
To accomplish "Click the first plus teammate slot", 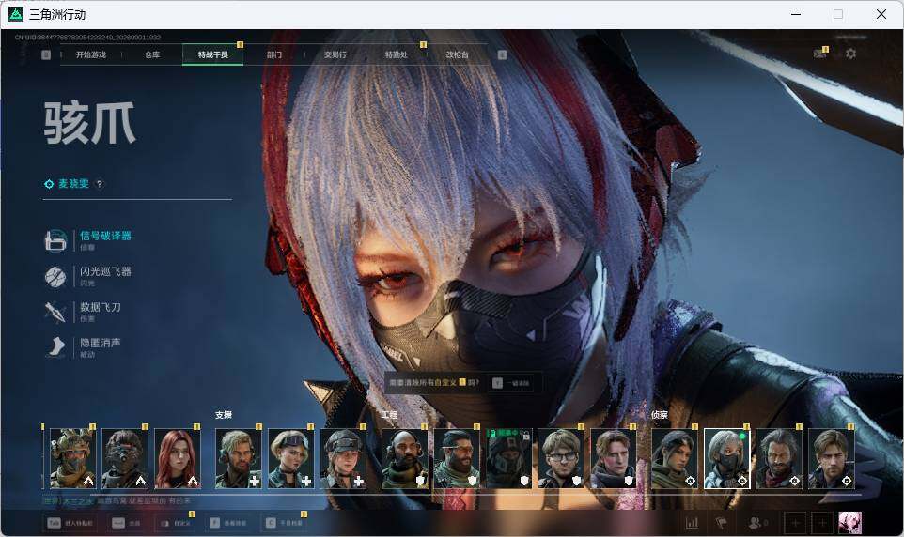I will point(795,523).
